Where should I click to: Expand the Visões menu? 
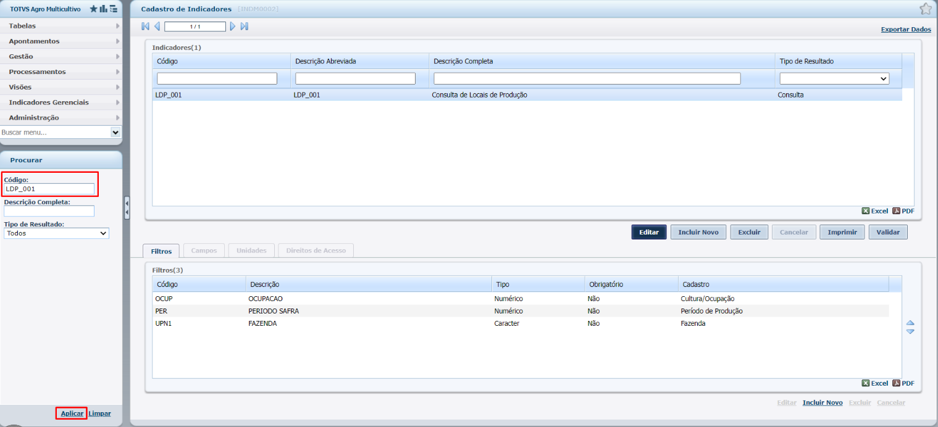click(x=61, y=87)
